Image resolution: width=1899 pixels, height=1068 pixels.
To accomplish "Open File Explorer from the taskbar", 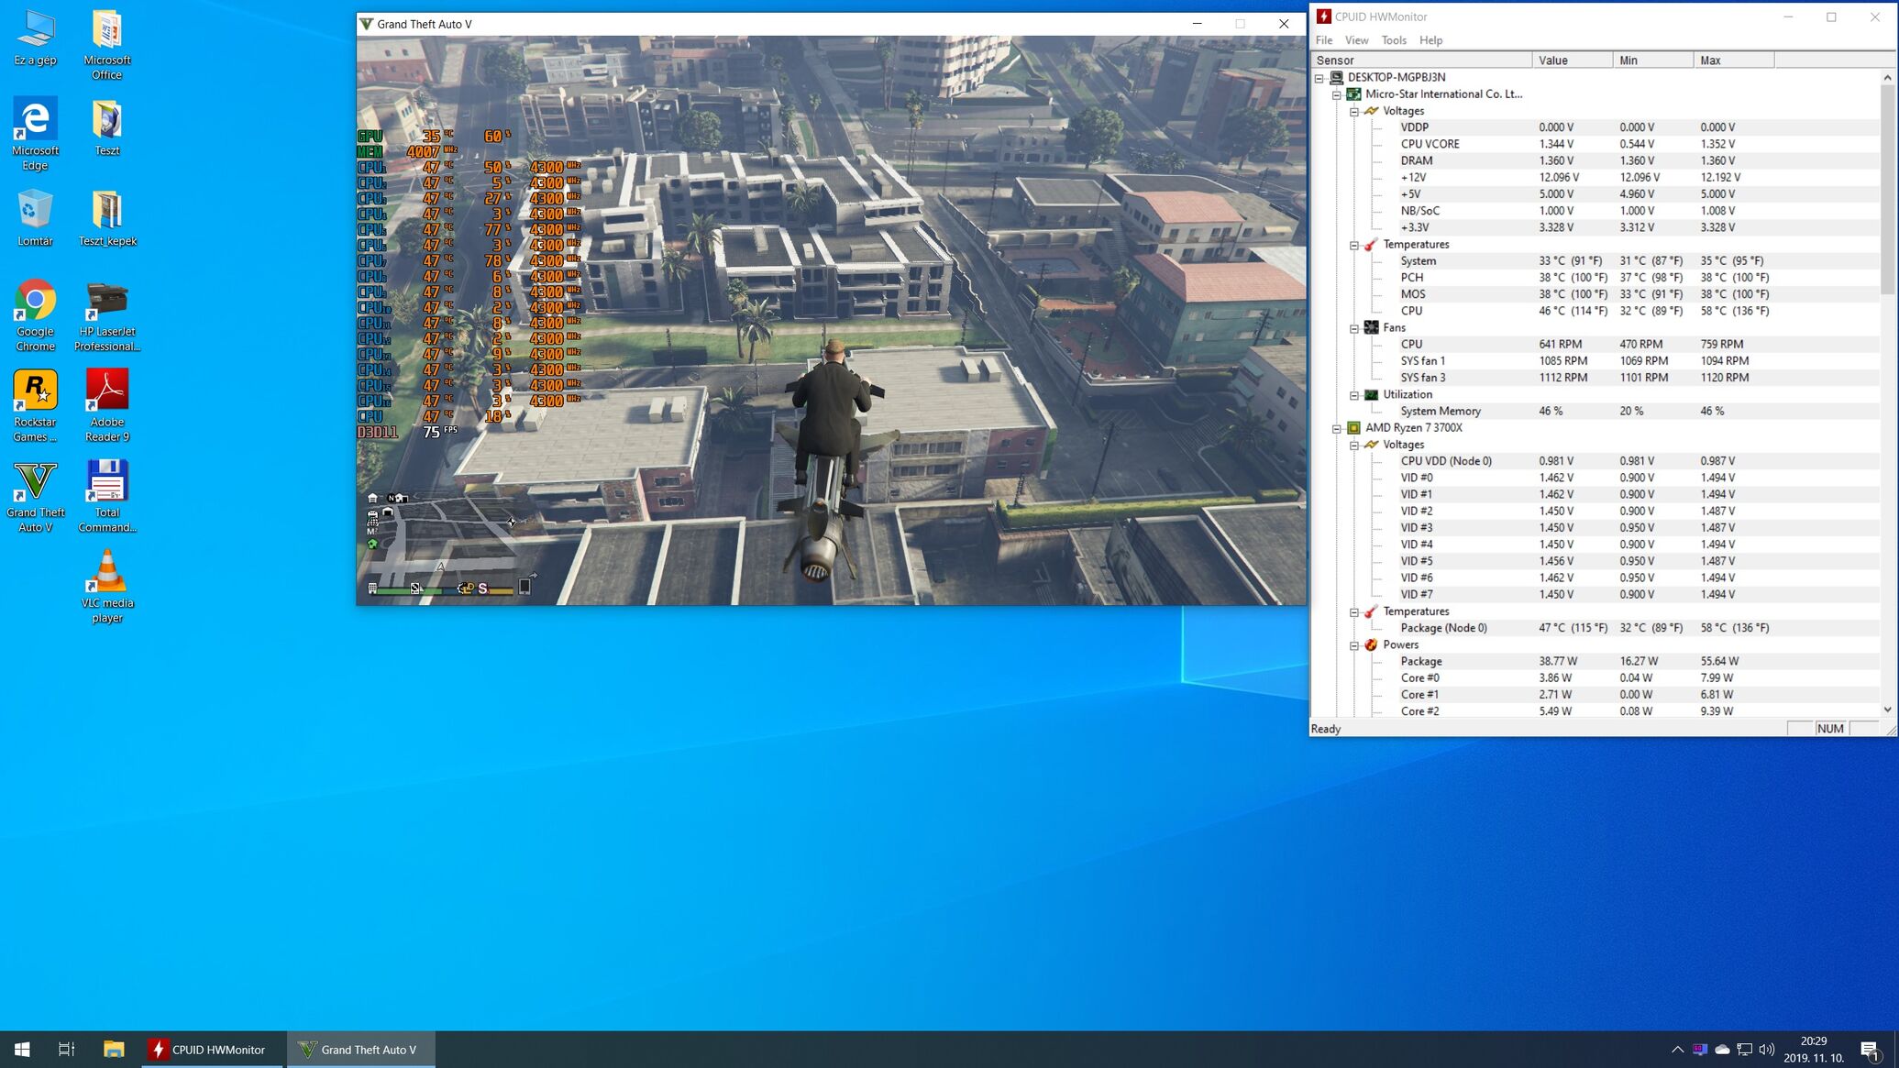I will (114, 1049).
